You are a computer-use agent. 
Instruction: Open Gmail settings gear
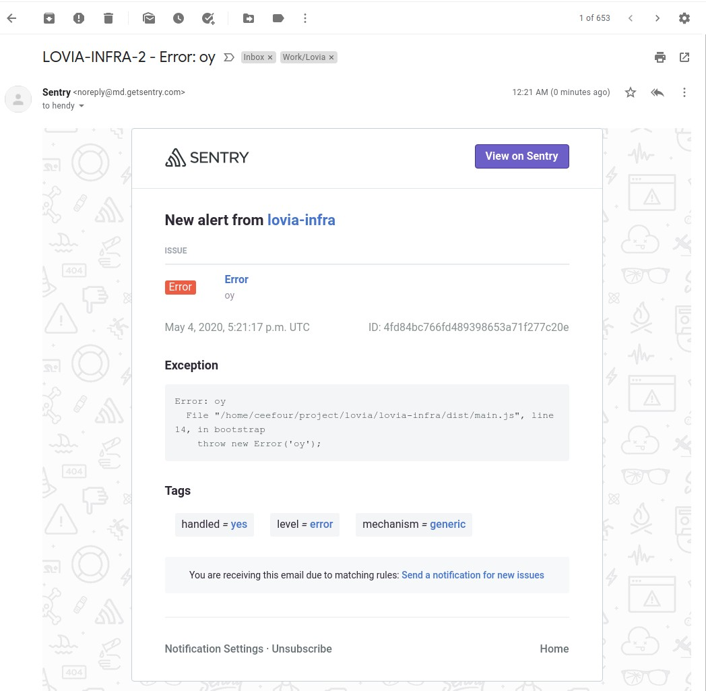684,18
